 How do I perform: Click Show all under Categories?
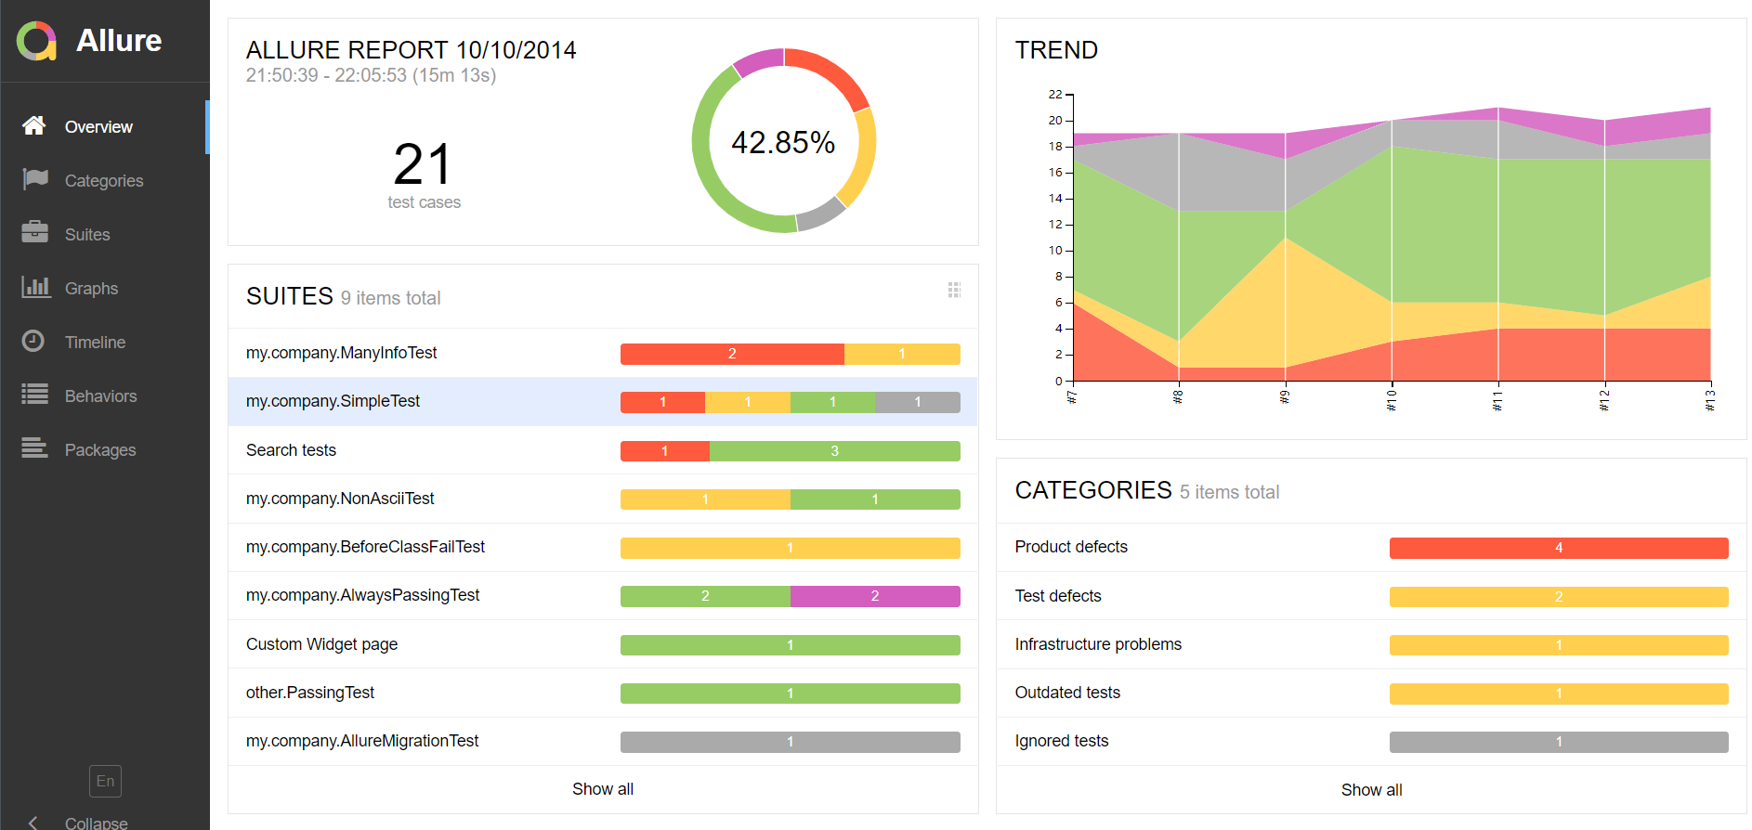click(1372, 790)
